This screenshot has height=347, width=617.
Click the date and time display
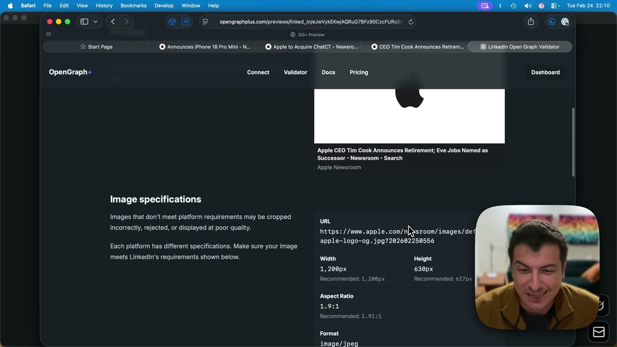click(x=588, y=6)
